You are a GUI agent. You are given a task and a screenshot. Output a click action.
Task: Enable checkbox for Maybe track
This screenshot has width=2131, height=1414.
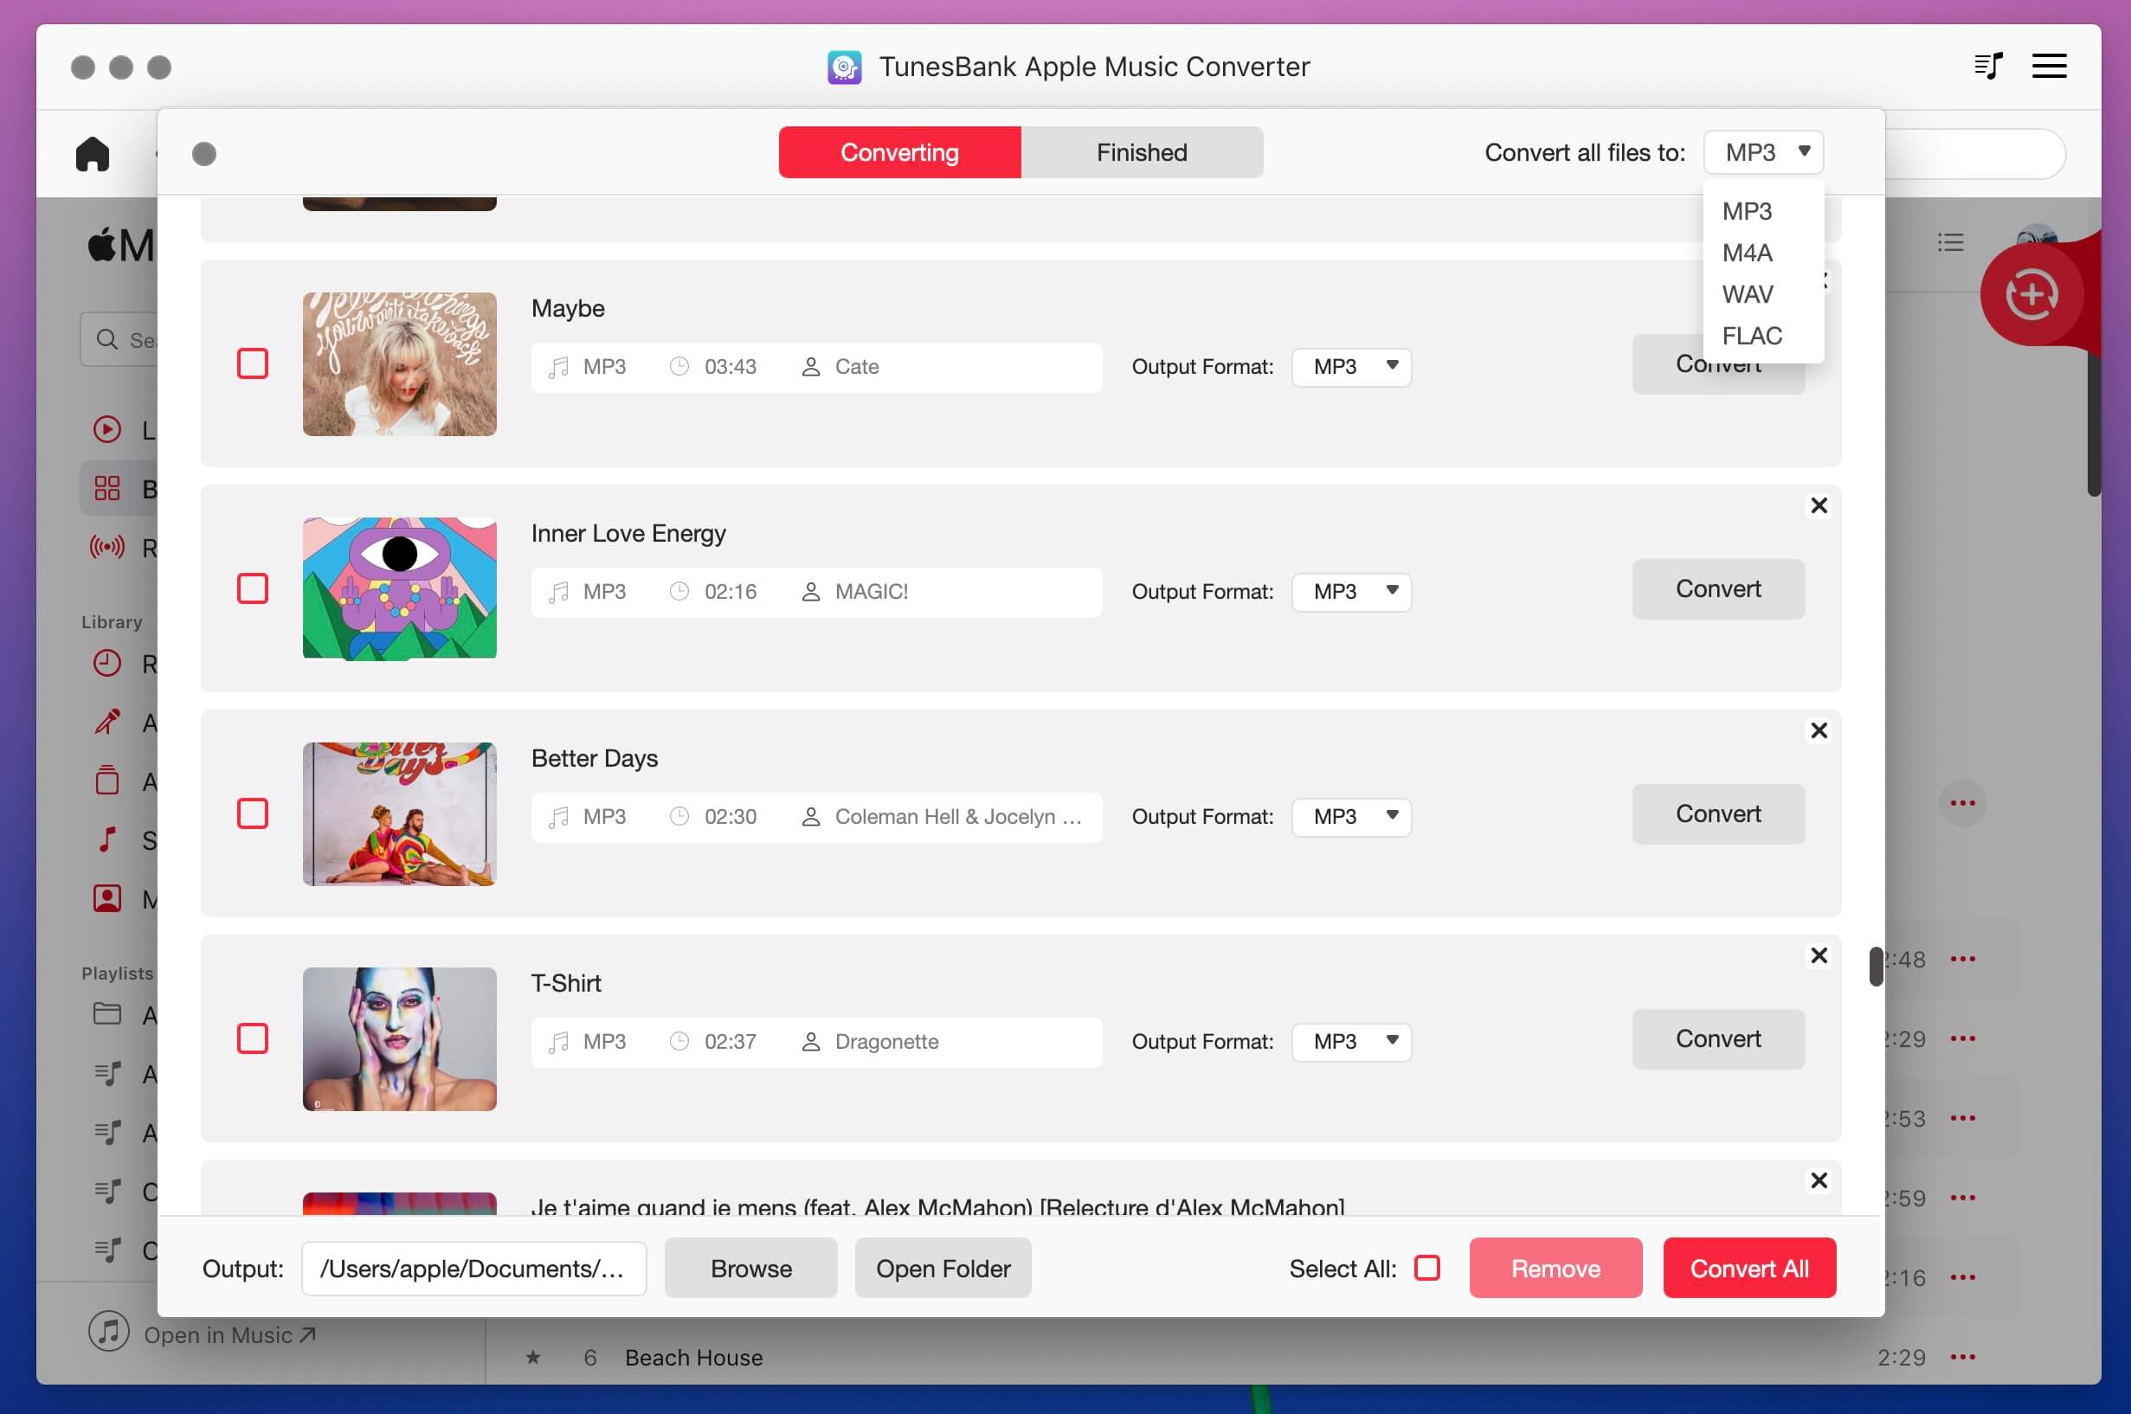(253, 362)
